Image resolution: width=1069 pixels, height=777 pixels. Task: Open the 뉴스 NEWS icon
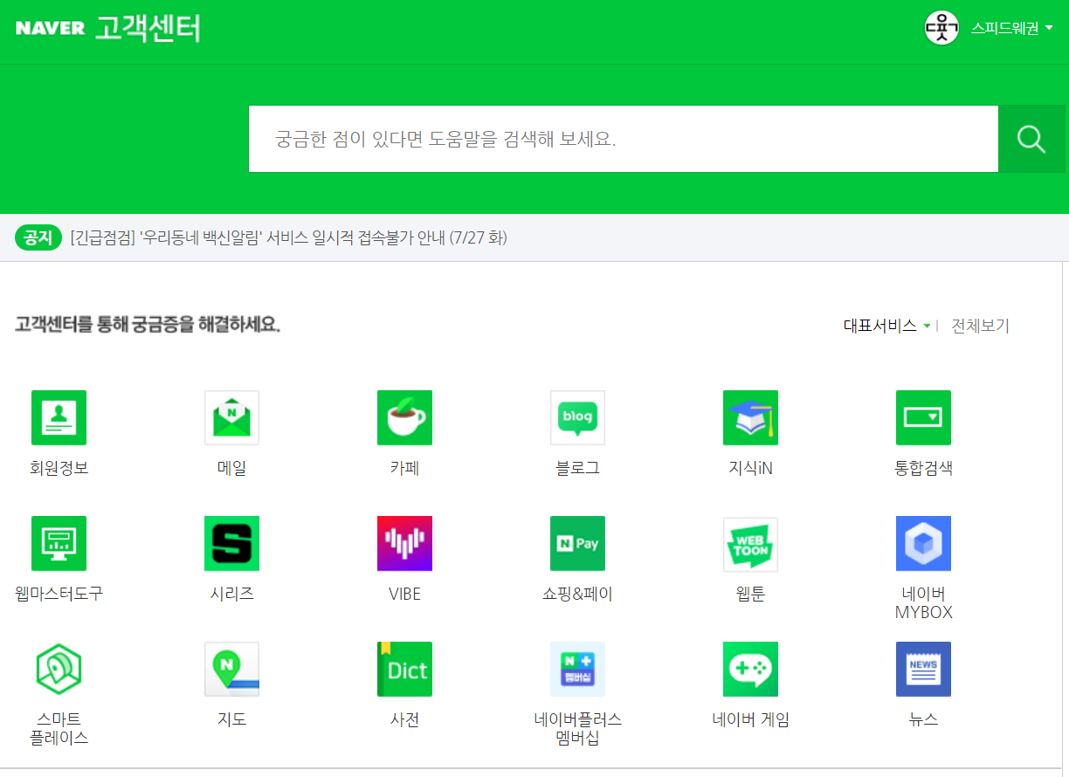click(x=923, y=669)
